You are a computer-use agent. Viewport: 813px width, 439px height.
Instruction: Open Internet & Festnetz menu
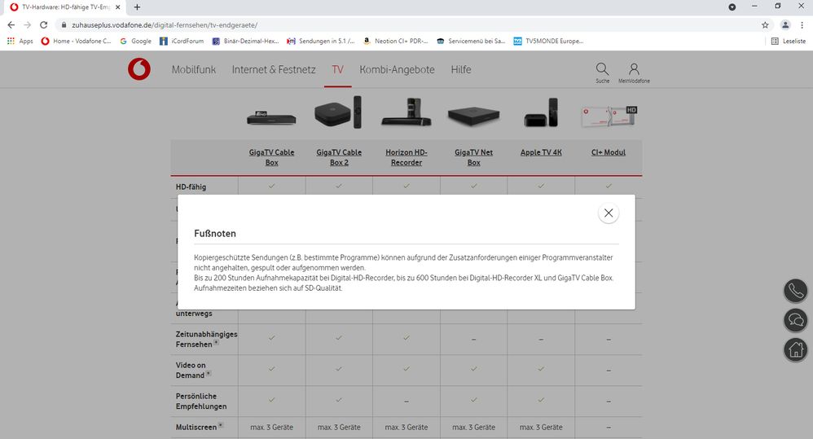[x=273, y=69]
